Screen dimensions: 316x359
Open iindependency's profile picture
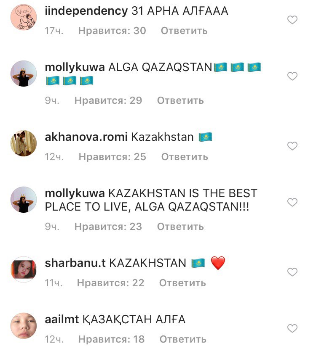click(x=24, y=17)
